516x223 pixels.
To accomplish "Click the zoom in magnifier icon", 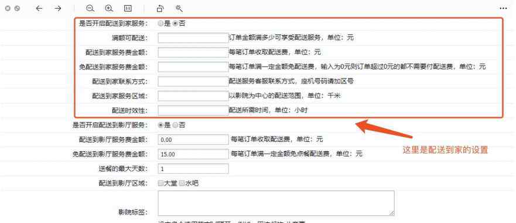I will click(110, 9).
